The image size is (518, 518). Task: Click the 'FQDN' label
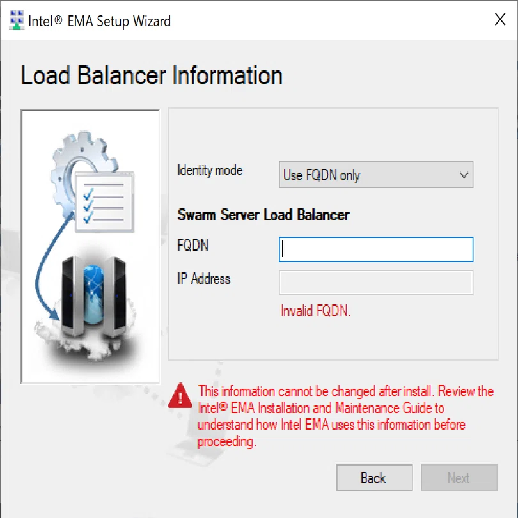point(193,246)
